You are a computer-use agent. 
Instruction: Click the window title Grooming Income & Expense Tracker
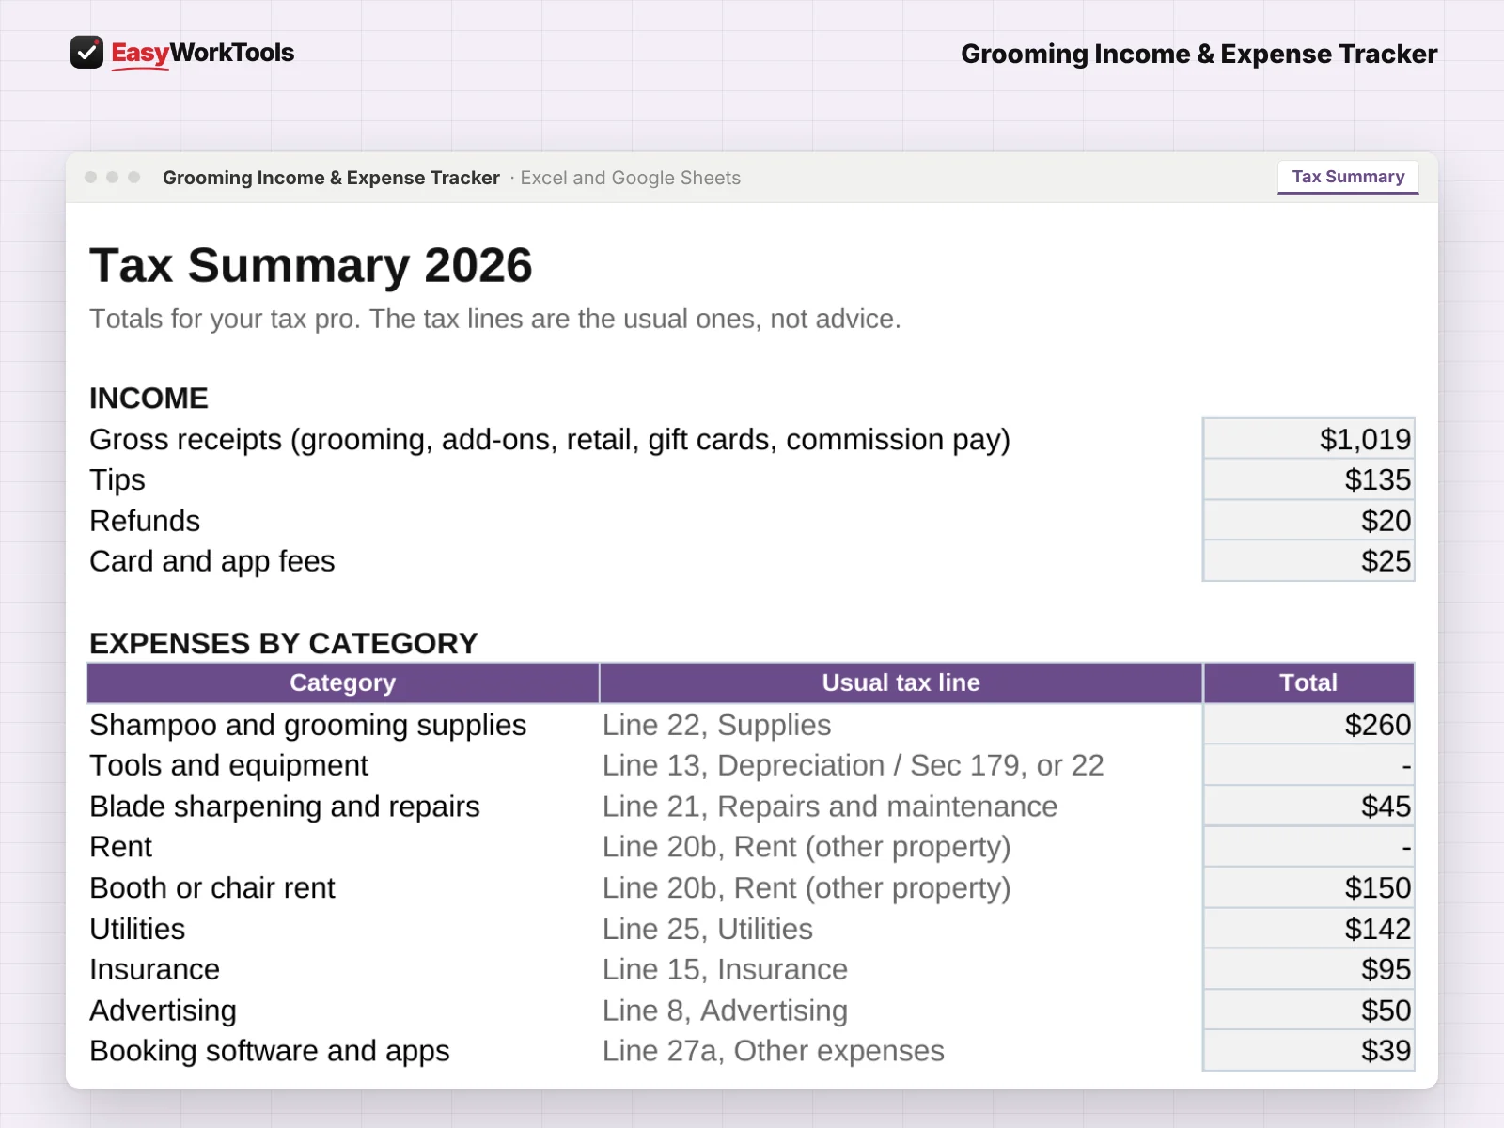(x=331, y=178)
